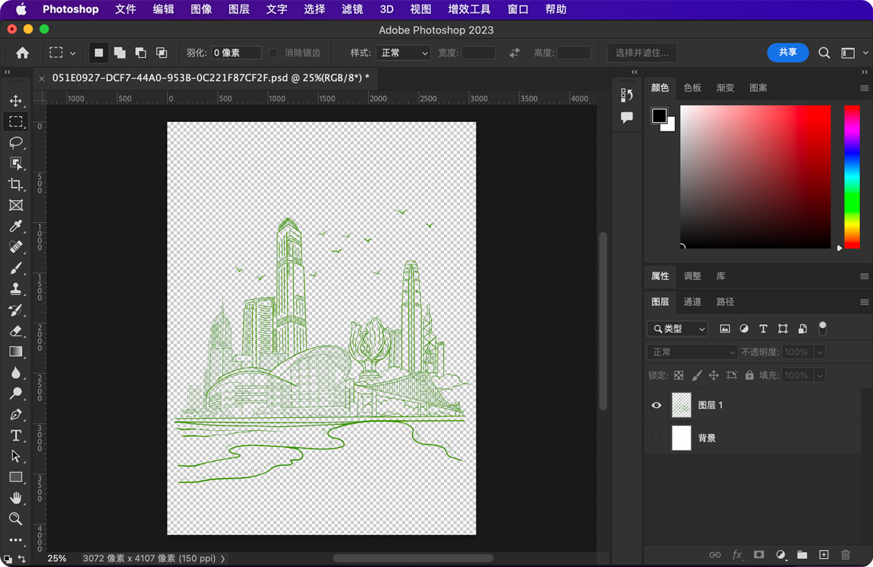This screenshot has height=567, width=873.
Task: Expand the 类型 layer filter dropdown
Action: 678,329
